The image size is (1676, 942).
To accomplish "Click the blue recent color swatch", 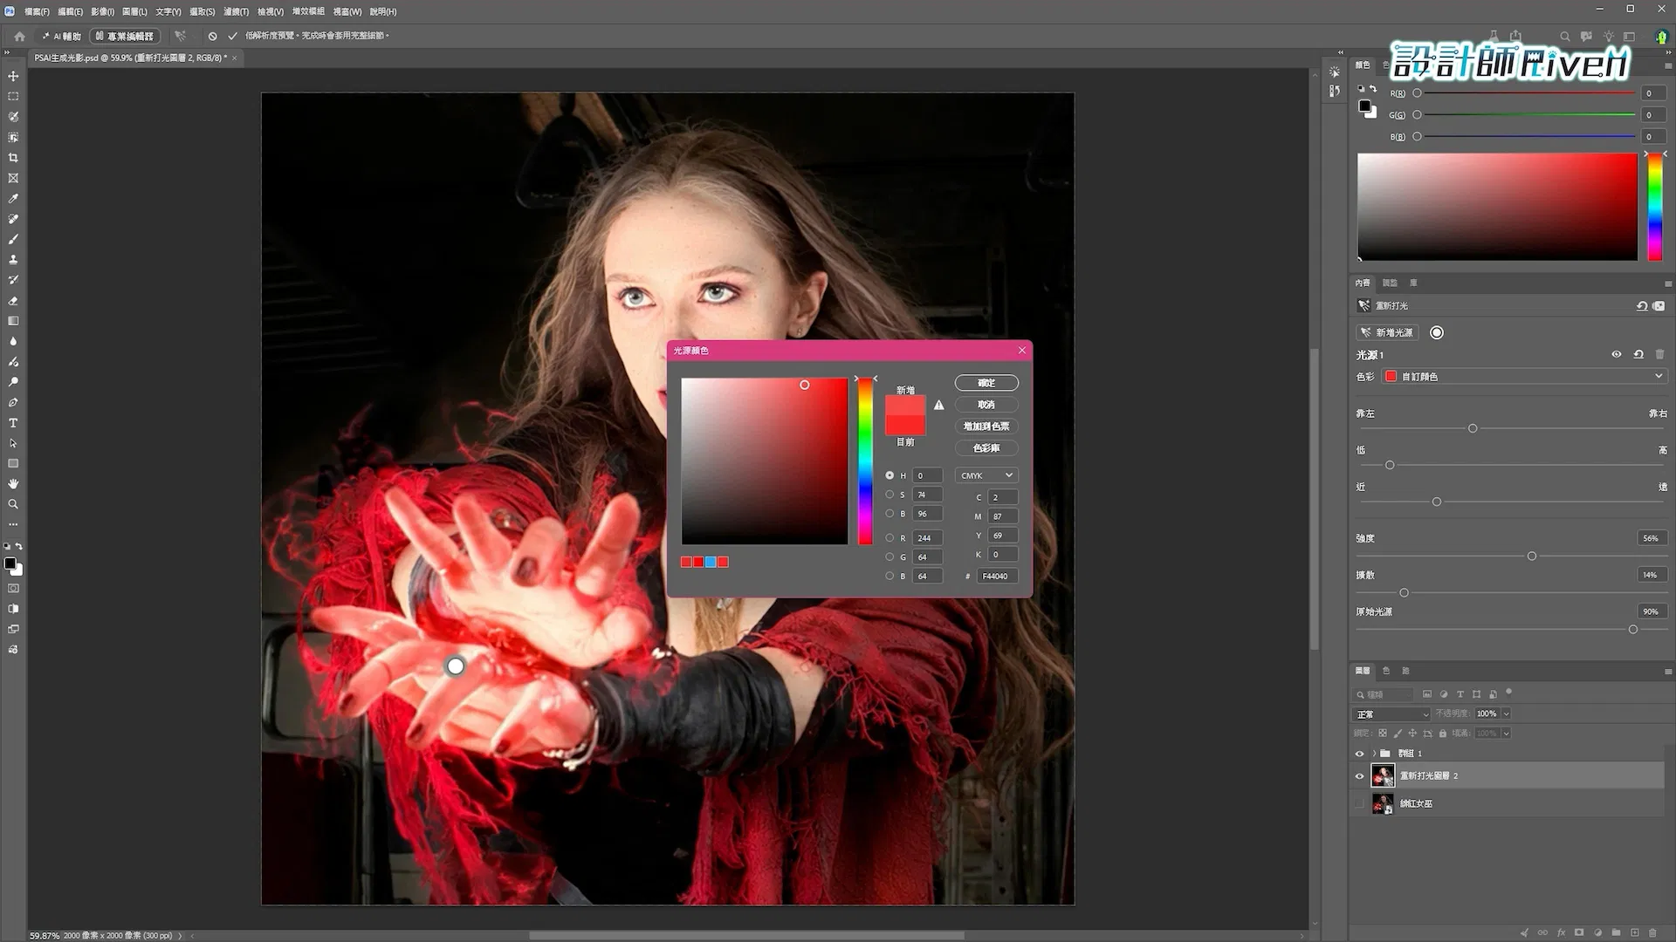I will [x=711, y=563].
